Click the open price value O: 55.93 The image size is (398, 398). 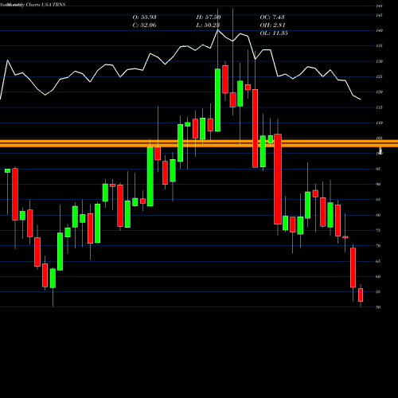[x=144, y=18]
